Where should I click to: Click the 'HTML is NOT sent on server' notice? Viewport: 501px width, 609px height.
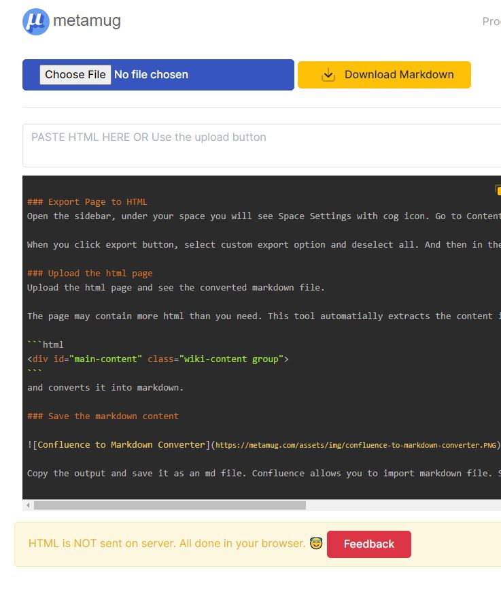[167, 544]
